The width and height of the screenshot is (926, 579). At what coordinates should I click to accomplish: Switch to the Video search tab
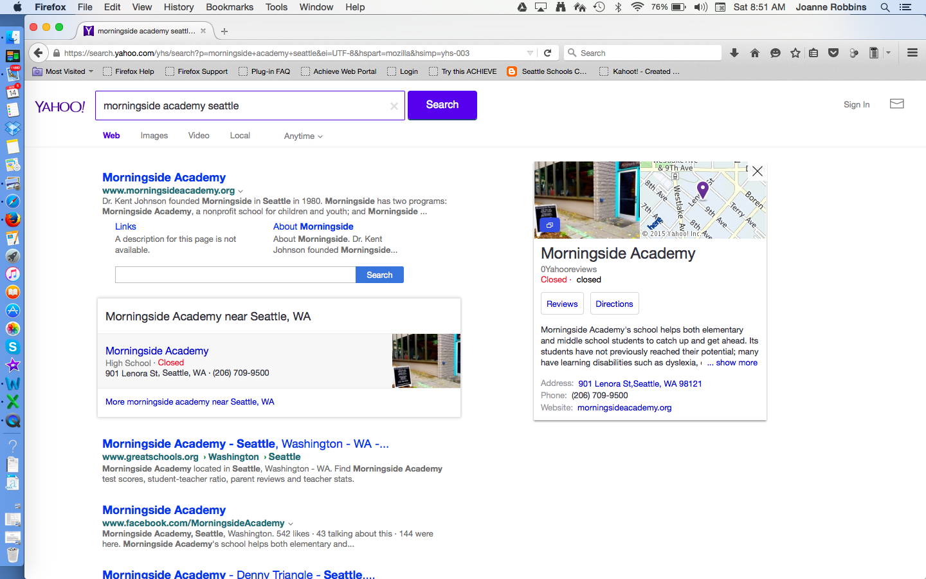click(x=199, y=136)
